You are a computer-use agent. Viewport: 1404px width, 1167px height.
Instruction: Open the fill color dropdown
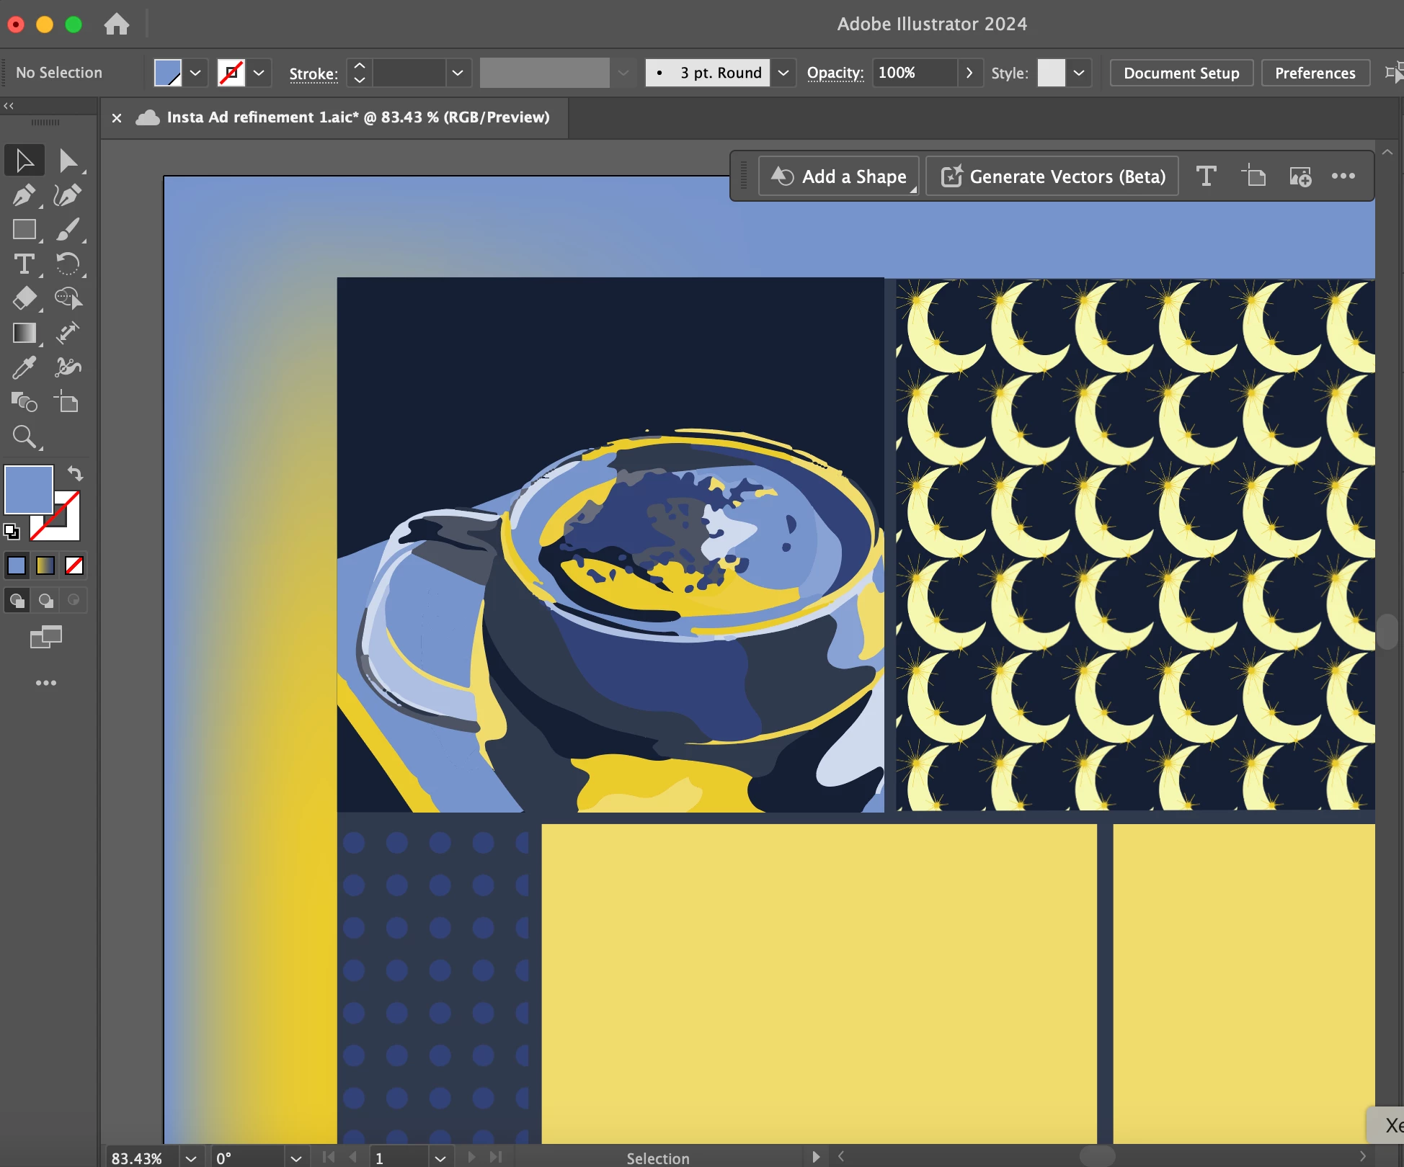click(x=195, y=73)
